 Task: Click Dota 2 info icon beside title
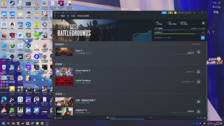[x=83, y=51]
